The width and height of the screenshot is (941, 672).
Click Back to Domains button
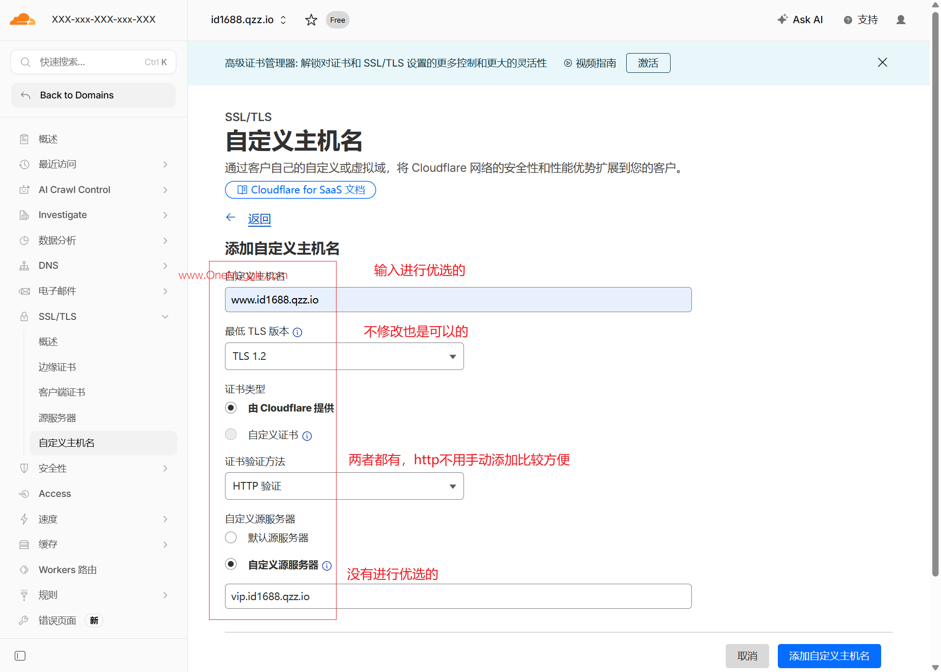tap(94, 95)
